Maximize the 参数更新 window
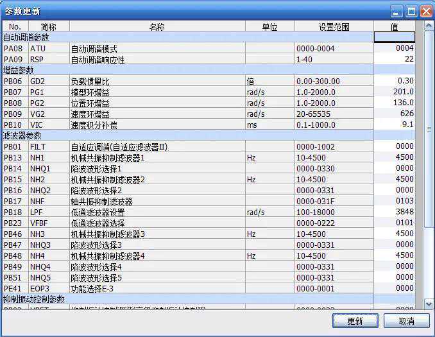 (x=411, y=11)
